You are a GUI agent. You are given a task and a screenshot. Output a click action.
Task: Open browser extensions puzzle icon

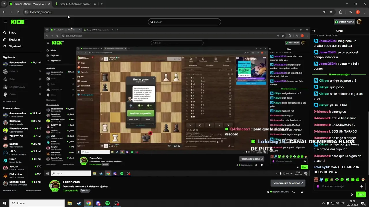click(x=341, y=12)
